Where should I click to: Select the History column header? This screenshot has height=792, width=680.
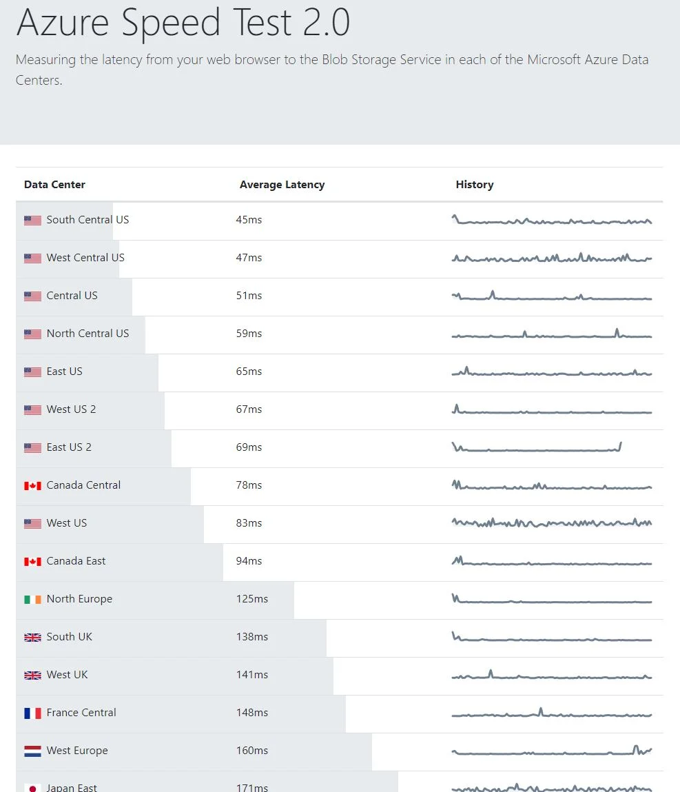pos(475,185)
